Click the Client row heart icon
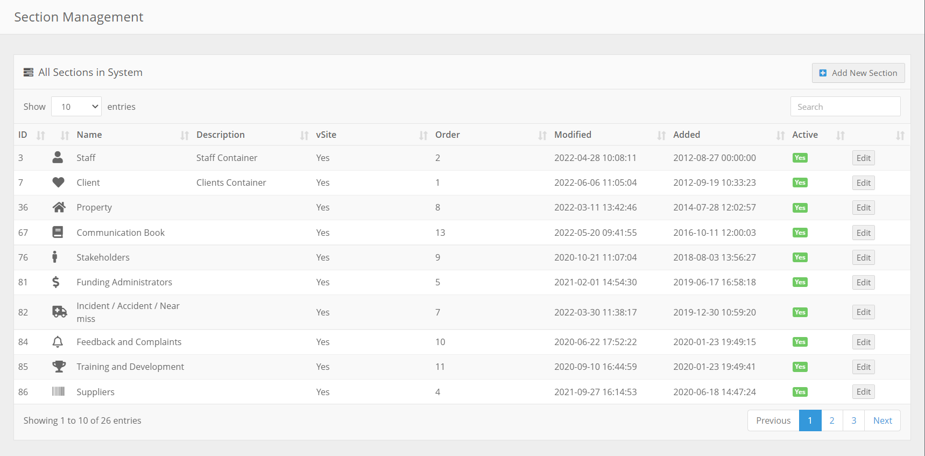 tap(58, 183)
